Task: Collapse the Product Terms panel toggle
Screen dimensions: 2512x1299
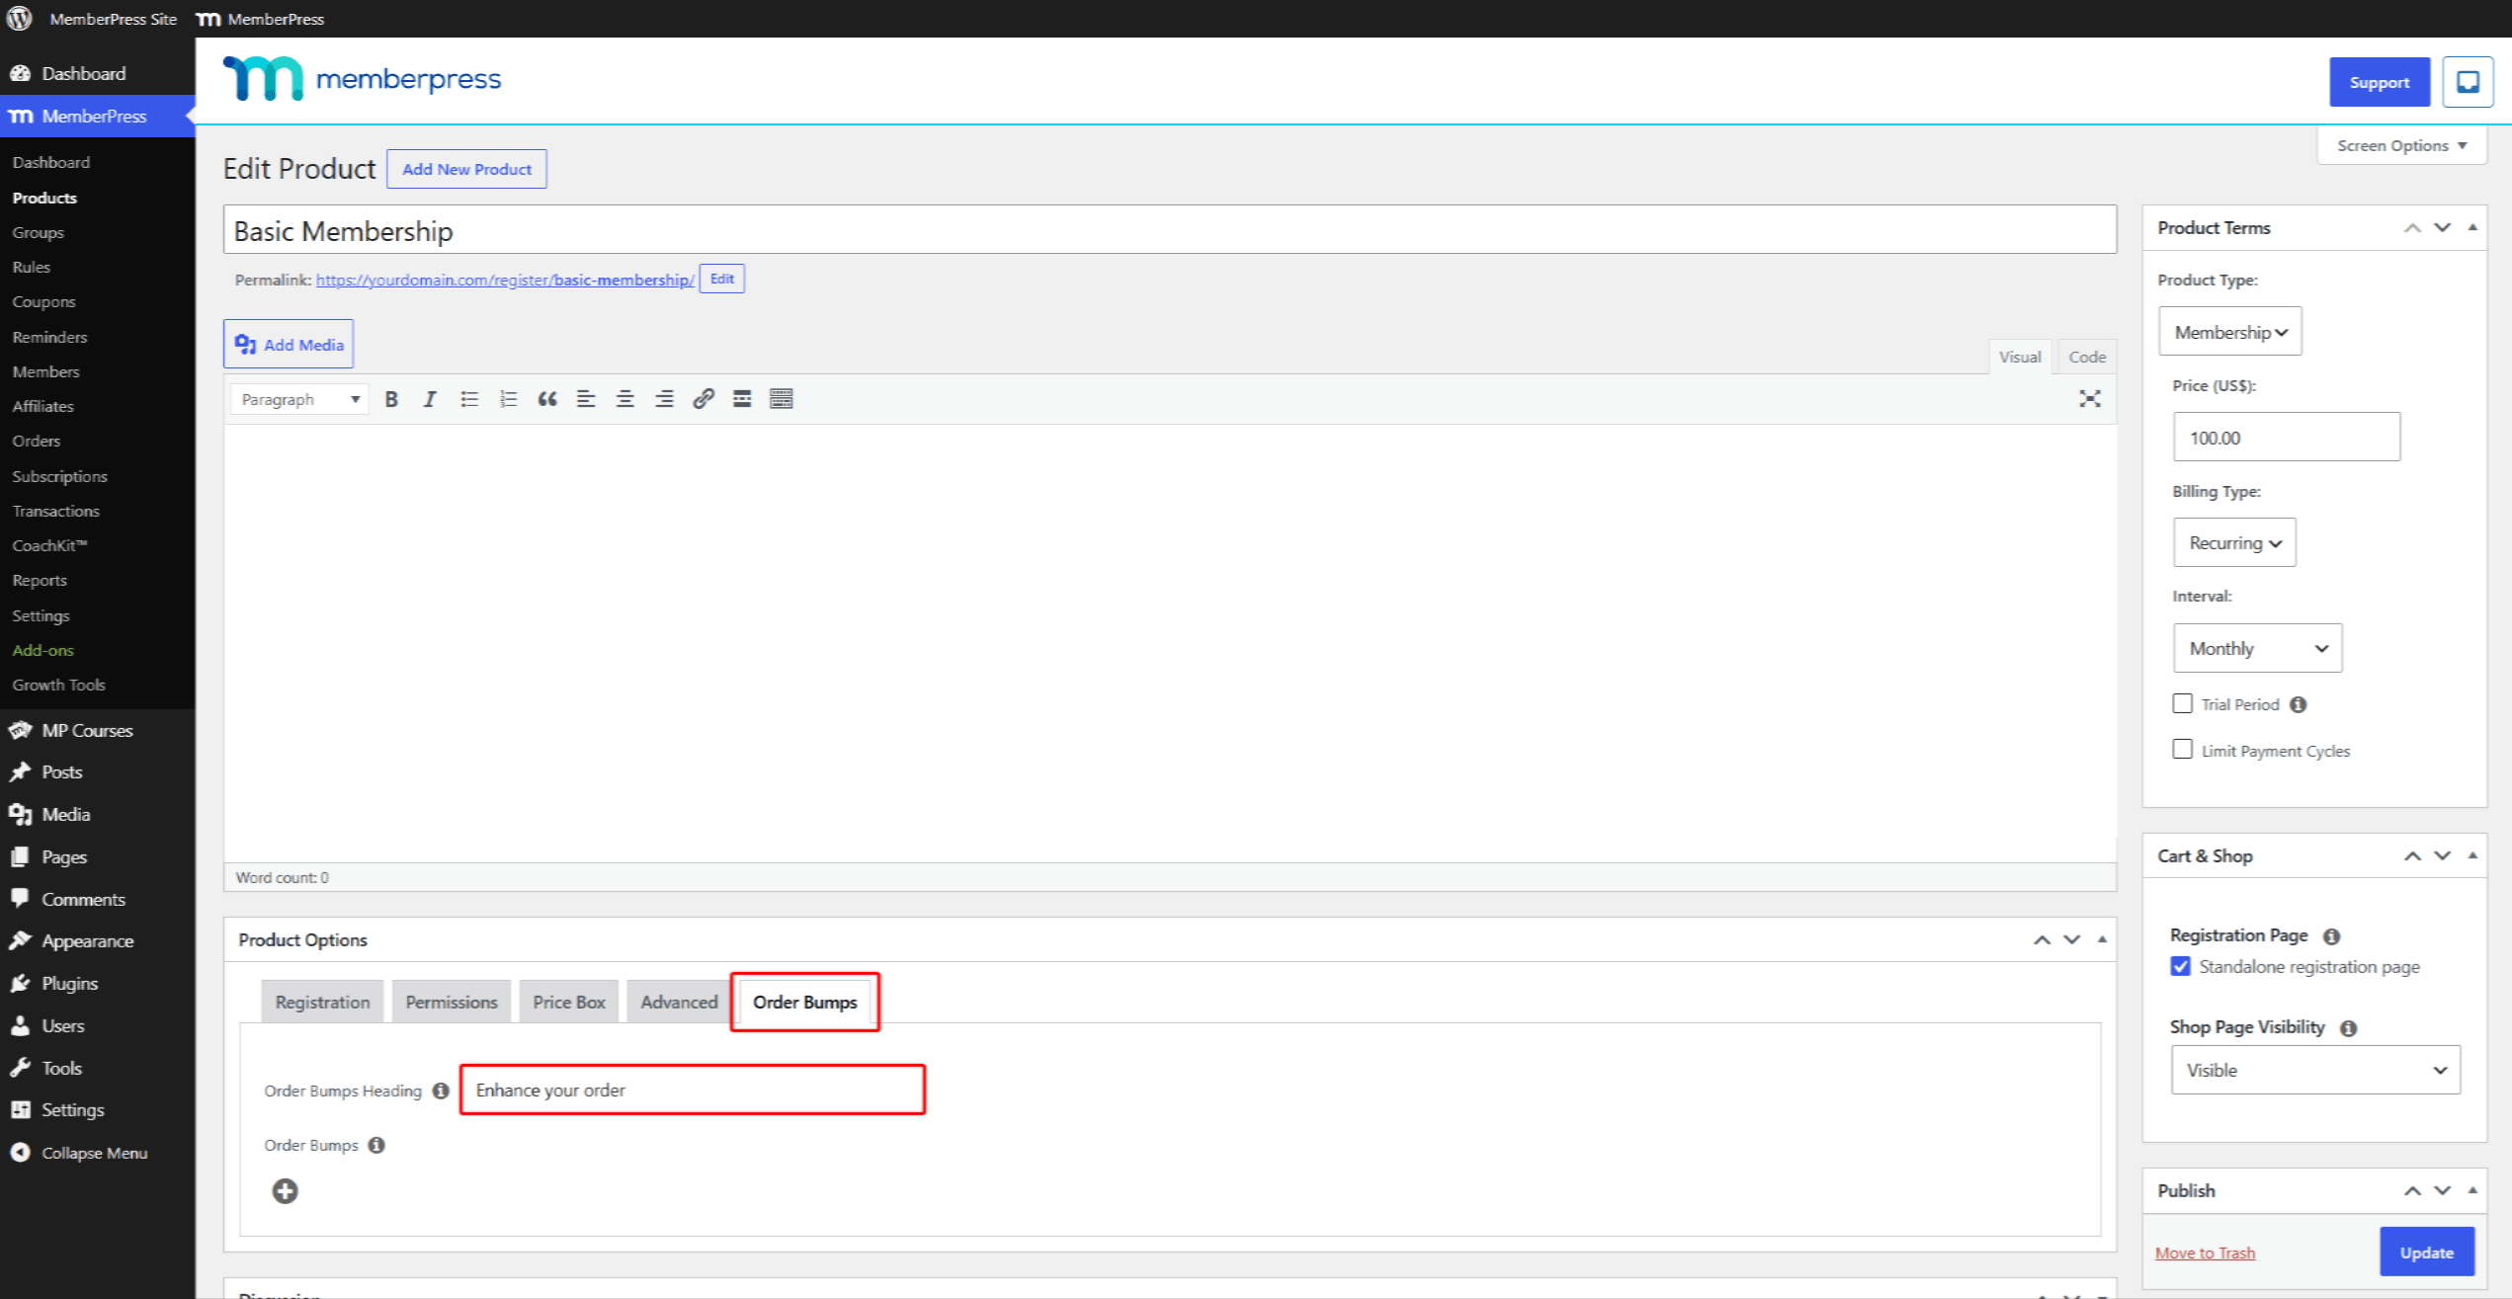Action: [2472, 227]
